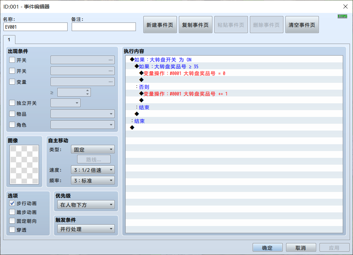Viewport: 353px width, 255px height.
Task: Select the empty command line after last 结束
Action: pyautogui.click(x=234, y=128)
